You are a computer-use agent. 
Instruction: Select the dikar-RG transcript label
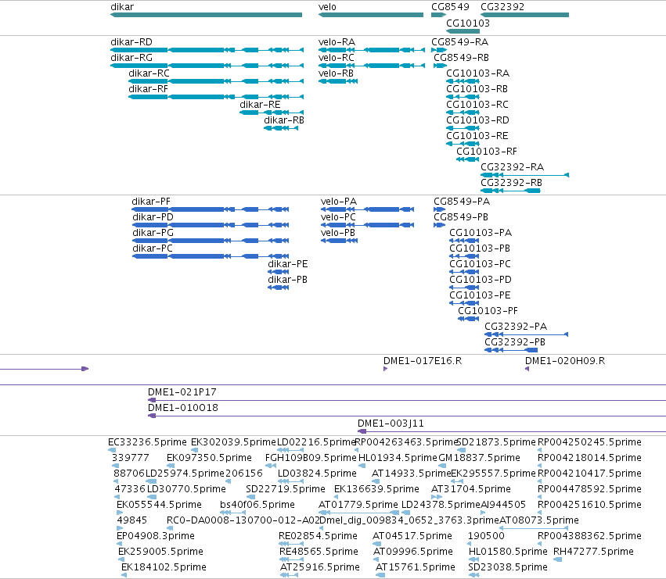click(x=131, y=58)
